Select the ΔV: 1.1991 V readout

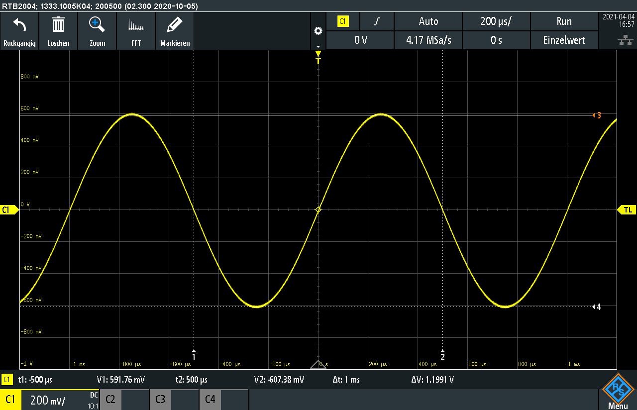432,380
